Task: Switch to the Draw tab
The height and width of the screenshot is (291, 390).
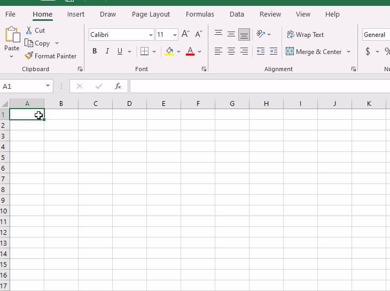Action: pos(108,14)
